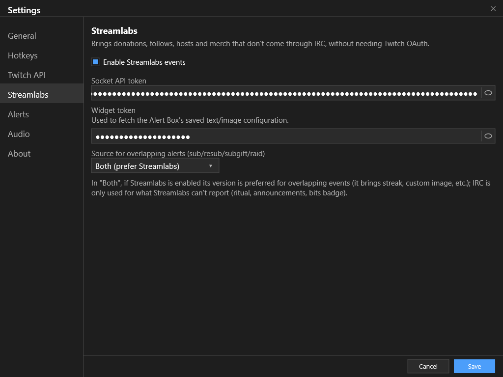Click the Enable Streamlabs events label
Image resolution: width=503 pixels, height=377 pixels.
(144, 62)
